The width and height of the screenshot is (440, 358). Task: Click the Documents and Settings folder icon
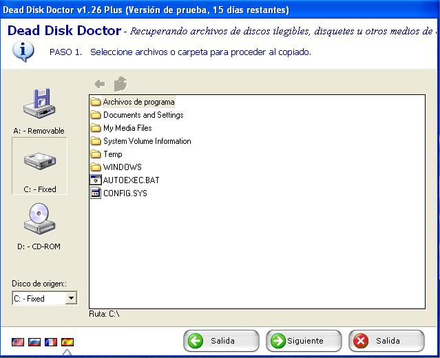click(96, 114)
